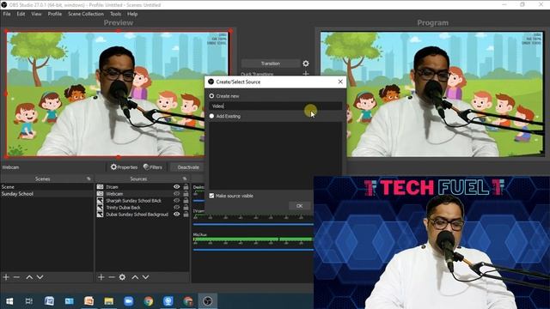Screen dimensions: 550x309
Task: Toggle lock on Dubai Sunday School Backgroud
Action: [186, 214]
